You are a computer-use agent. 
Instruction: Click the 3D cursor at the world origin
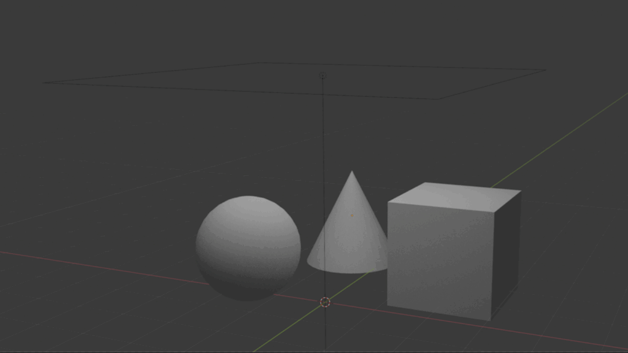pos(326,302)
